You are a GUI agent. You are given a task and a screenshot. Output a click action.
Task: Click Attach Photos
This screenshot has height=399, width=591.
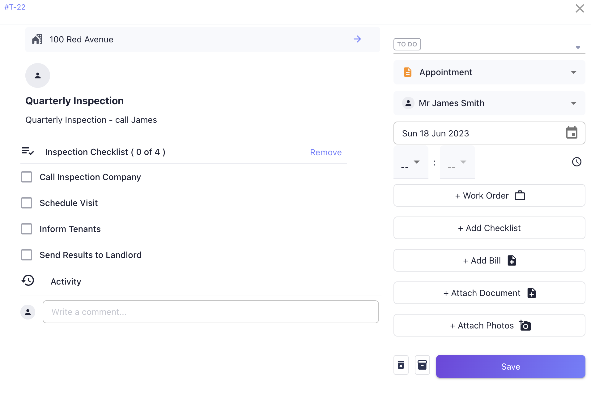(489, 325)
